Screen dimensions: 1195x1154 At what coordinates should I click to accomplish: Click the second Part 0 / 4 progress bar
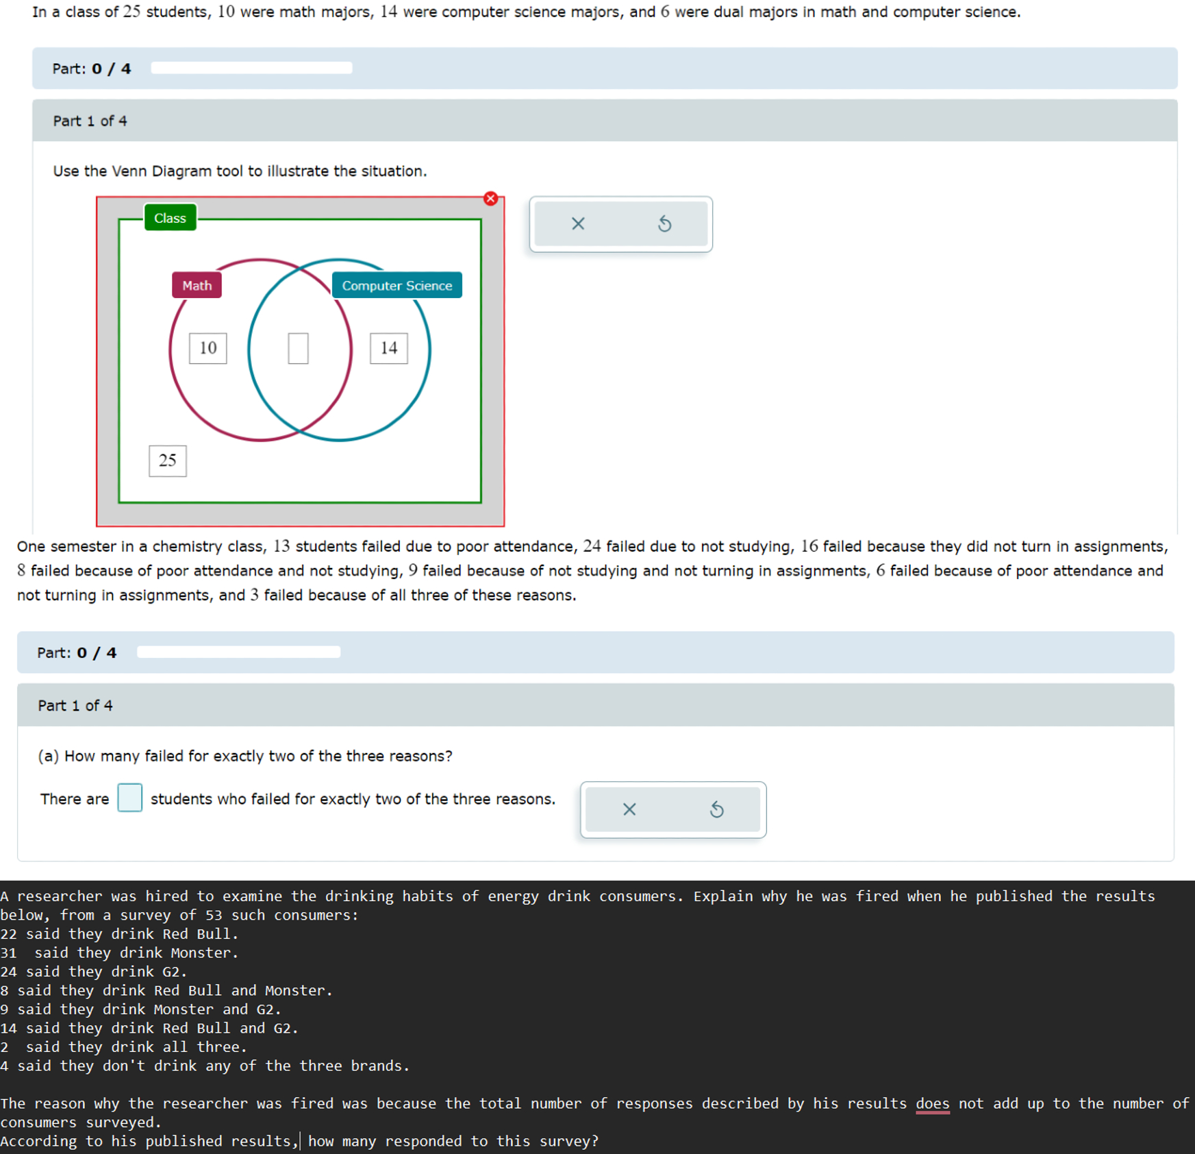point(238,652)
